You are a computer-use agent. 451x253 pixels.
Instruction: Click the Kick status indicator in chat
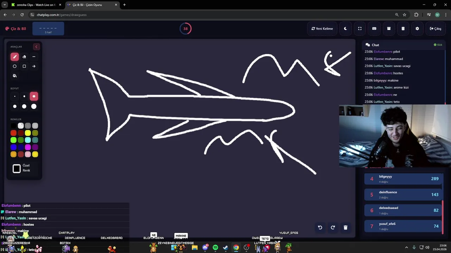point(438,45)
